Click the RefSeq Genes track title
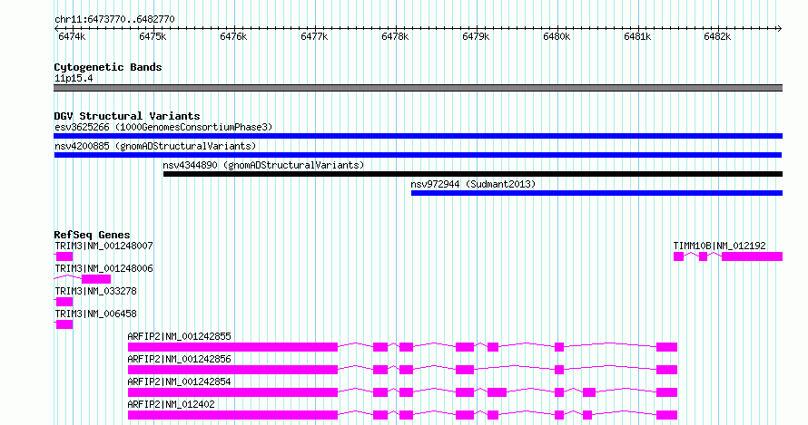The width and height of the screenshot is (808, 425). click(x=92, y=235)
